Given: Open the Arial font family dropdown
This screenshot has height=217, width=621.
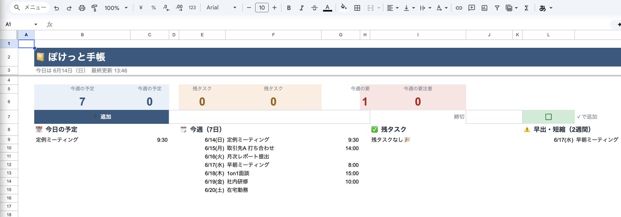Looking at the screenshot, I should point(221,8).
